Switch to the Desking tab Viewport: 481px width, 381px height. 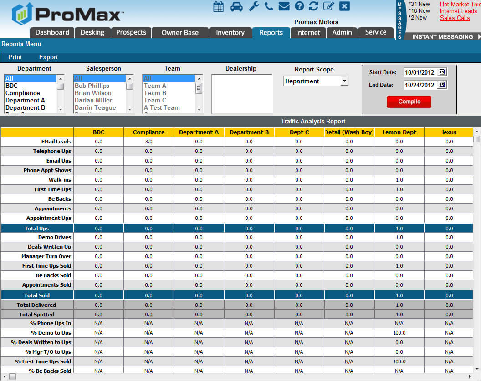point(92,32)
